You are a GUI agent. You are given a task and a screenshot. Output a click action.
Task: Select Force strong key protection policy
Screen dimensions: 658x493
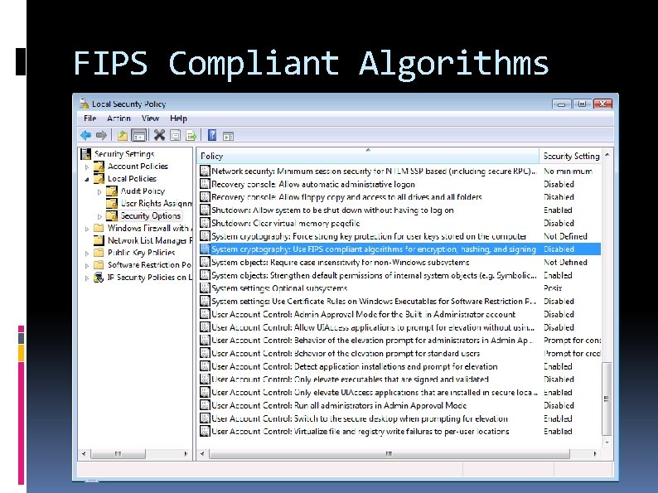pos(400,236)
